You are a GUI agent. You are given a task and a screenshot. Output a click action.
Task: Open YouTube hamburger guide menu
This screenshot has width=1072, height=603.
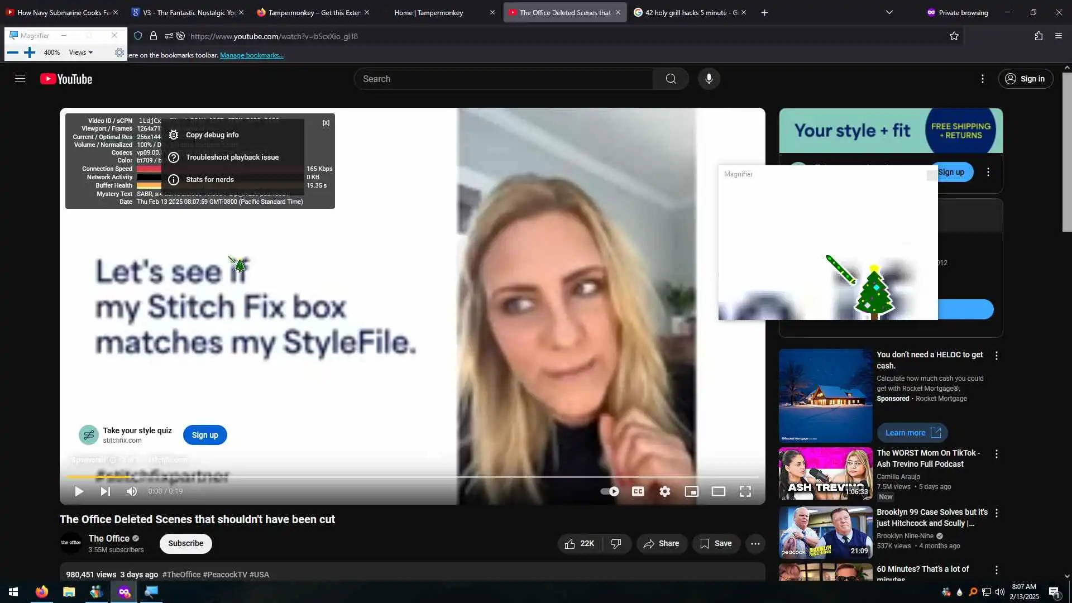pos(20,79)
